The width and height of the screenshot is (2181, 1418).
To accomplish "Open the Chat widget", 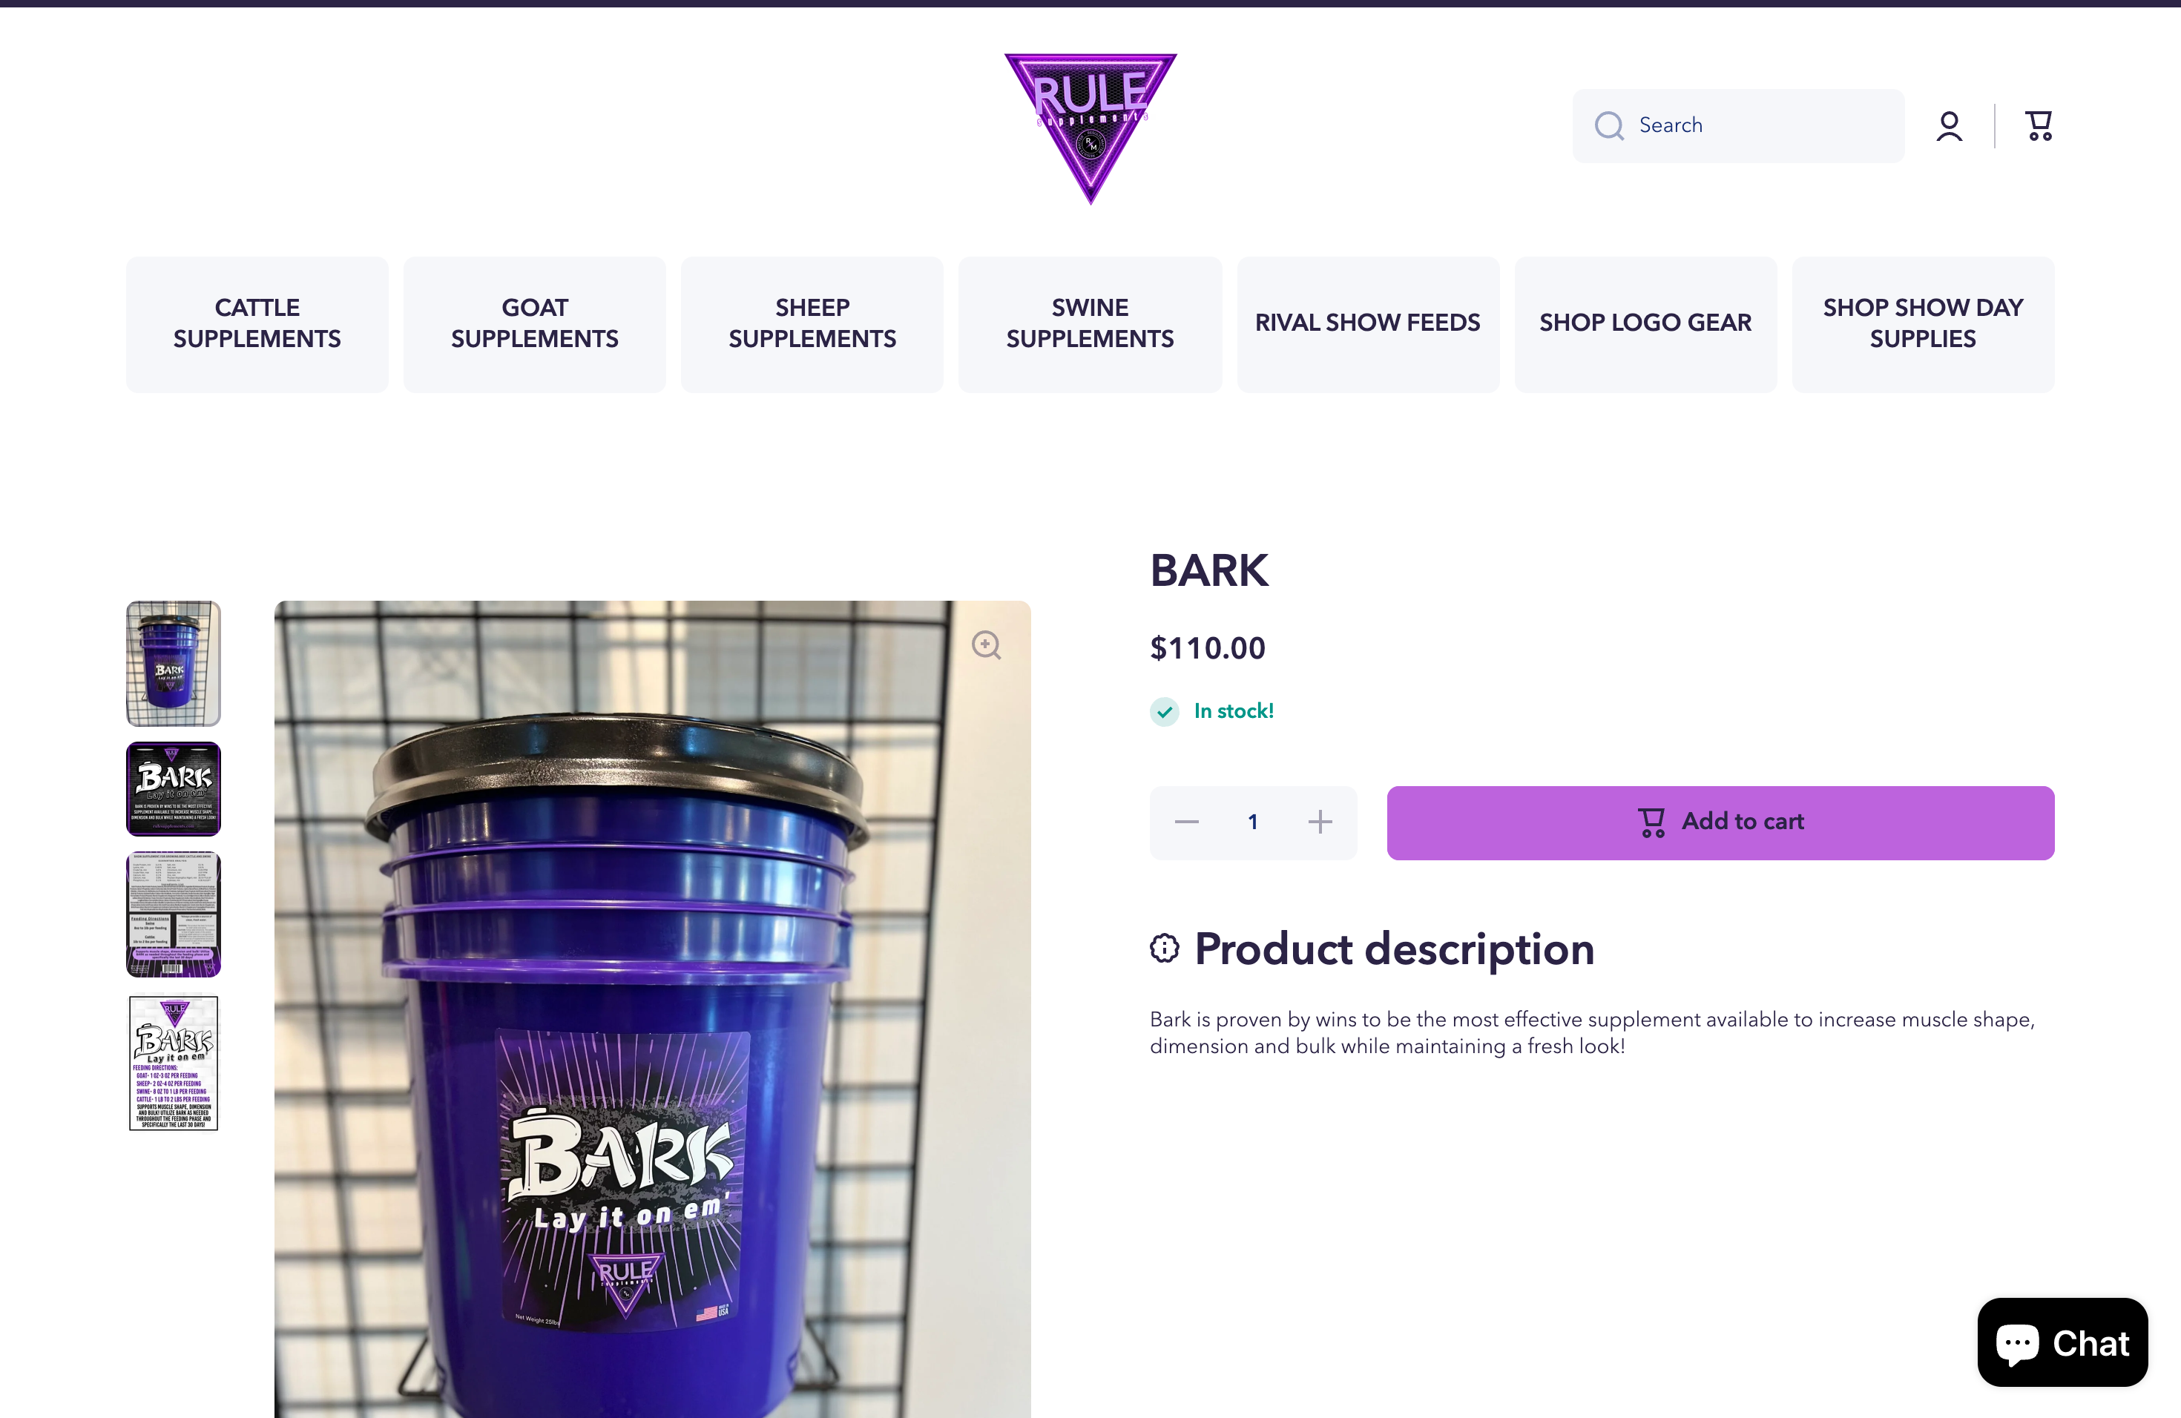I will tap(2062, 1342).
